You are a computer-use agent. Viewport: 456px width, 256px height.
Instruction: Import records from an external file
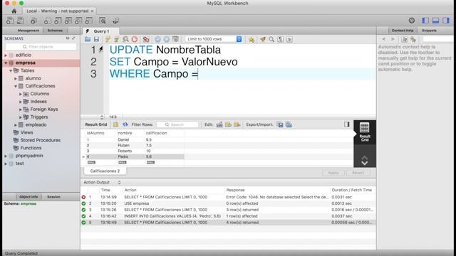[289, 124]
